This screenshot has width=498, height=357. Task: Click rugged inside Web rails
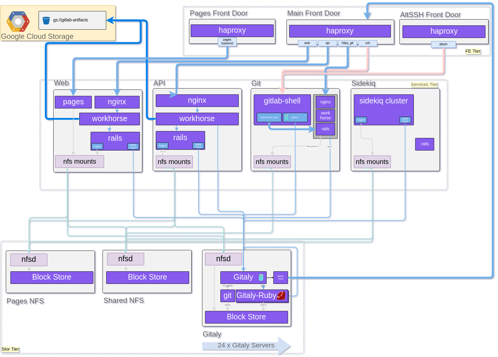pos(97,147)
